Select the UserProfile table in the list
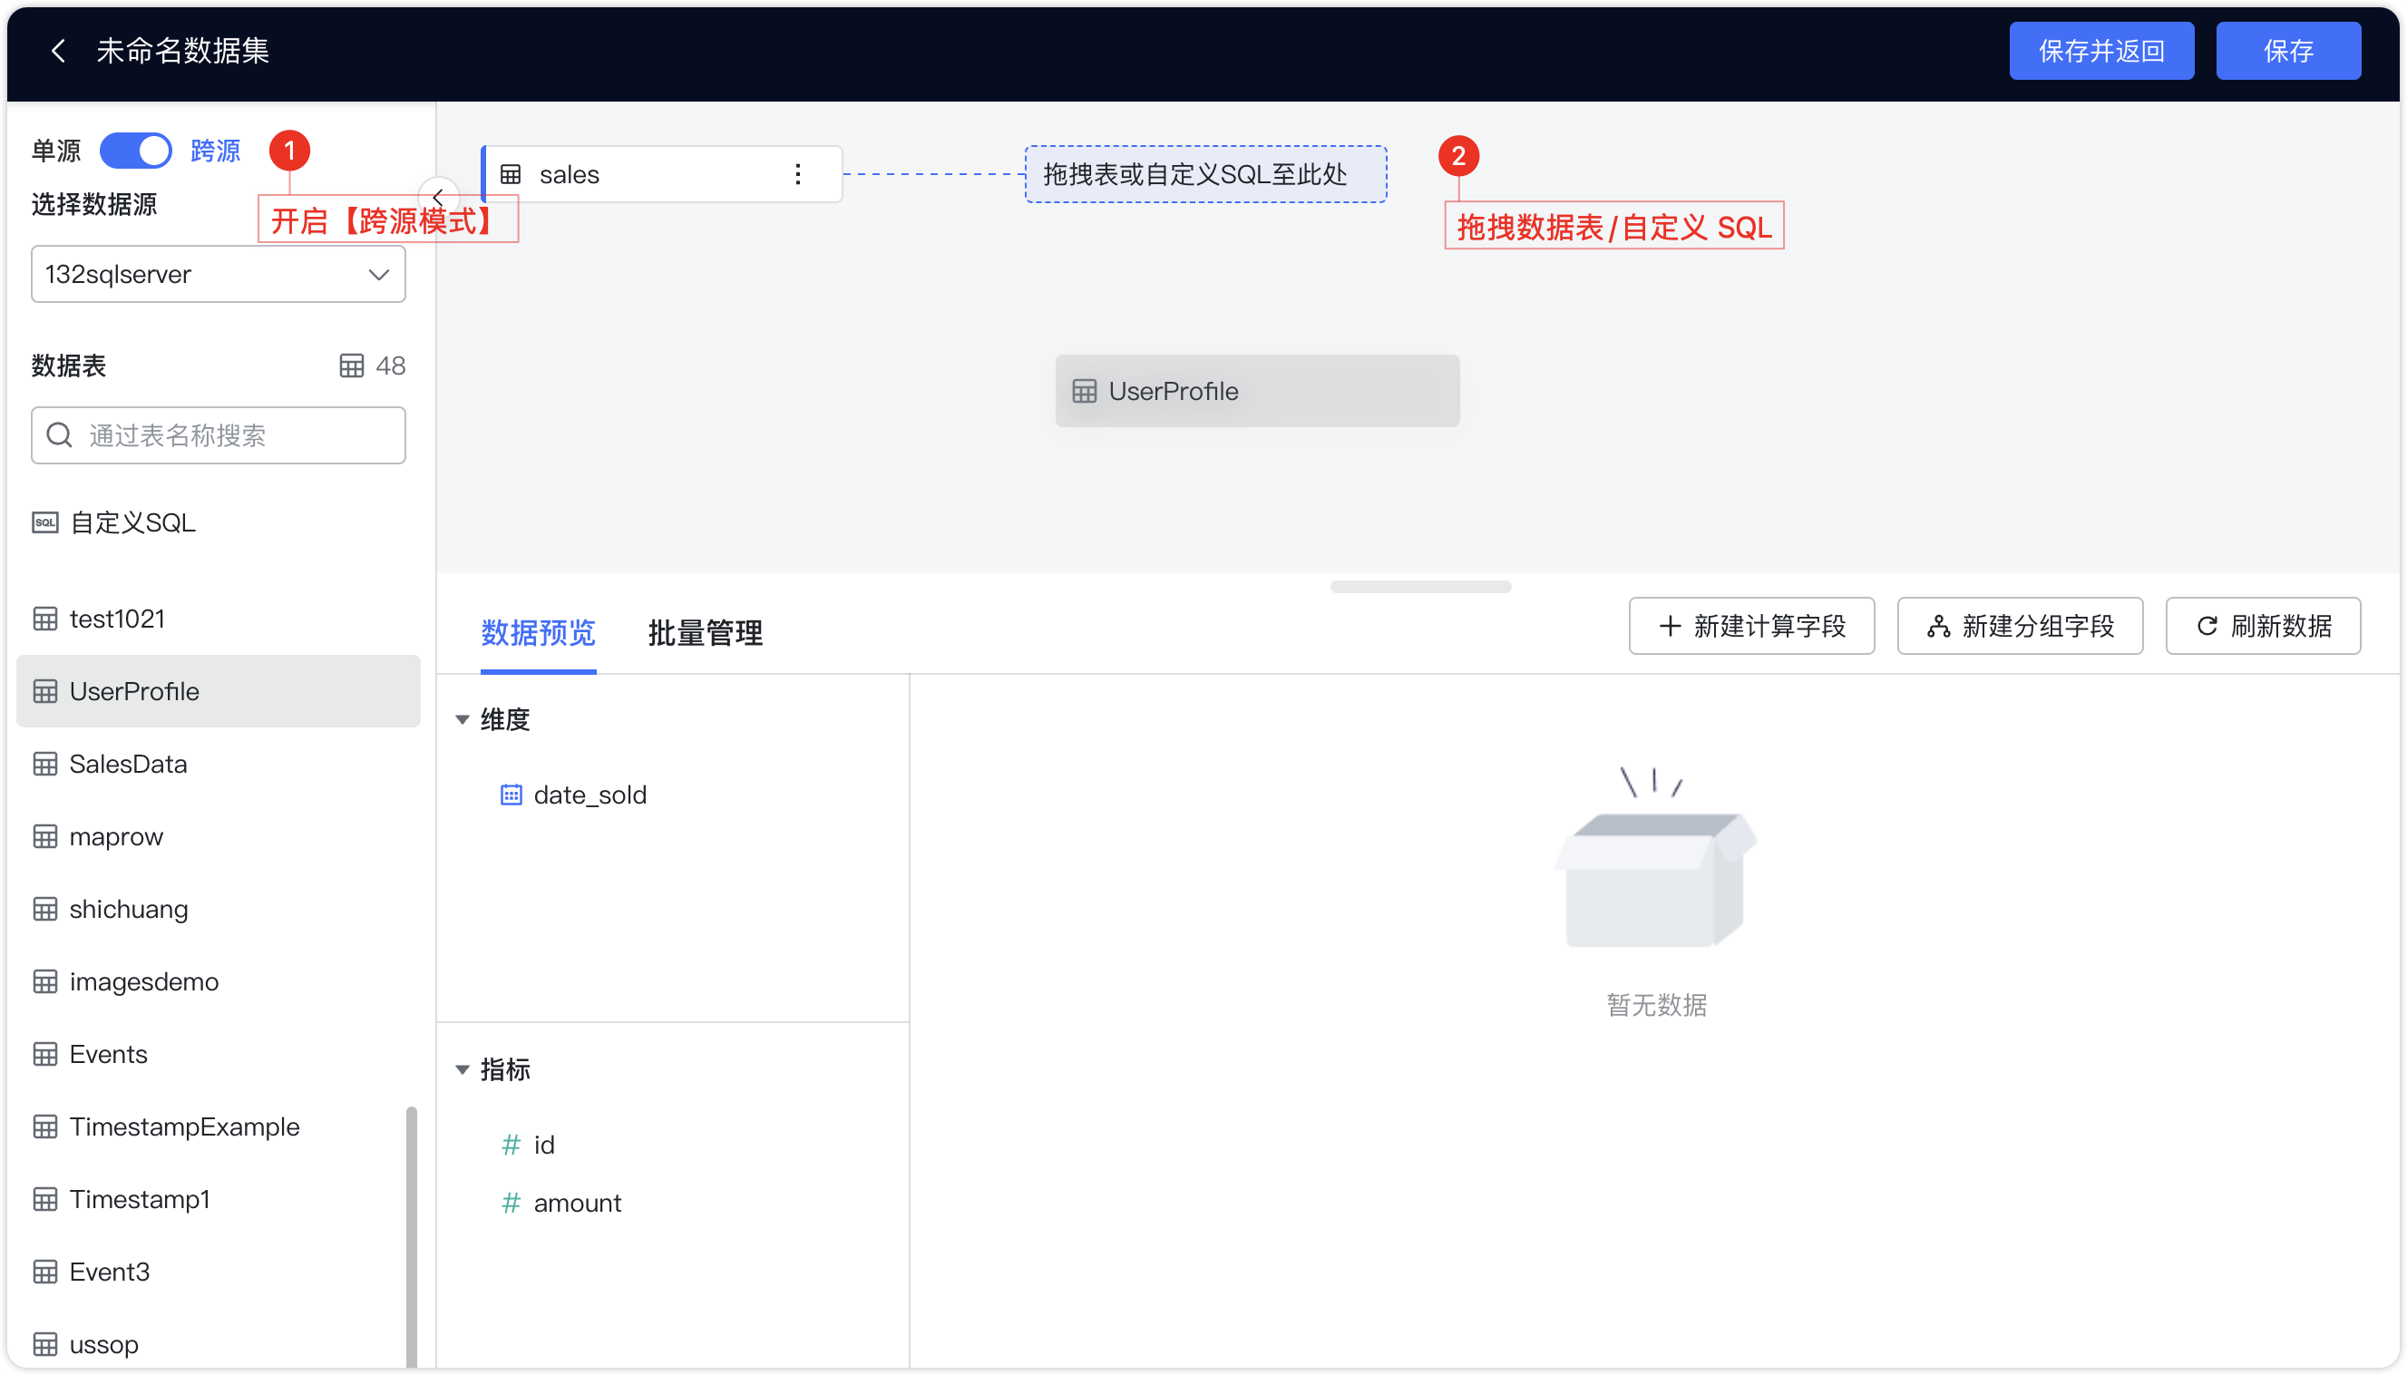The width and height of the screenshot is (2407, 1375). point(219,691)
